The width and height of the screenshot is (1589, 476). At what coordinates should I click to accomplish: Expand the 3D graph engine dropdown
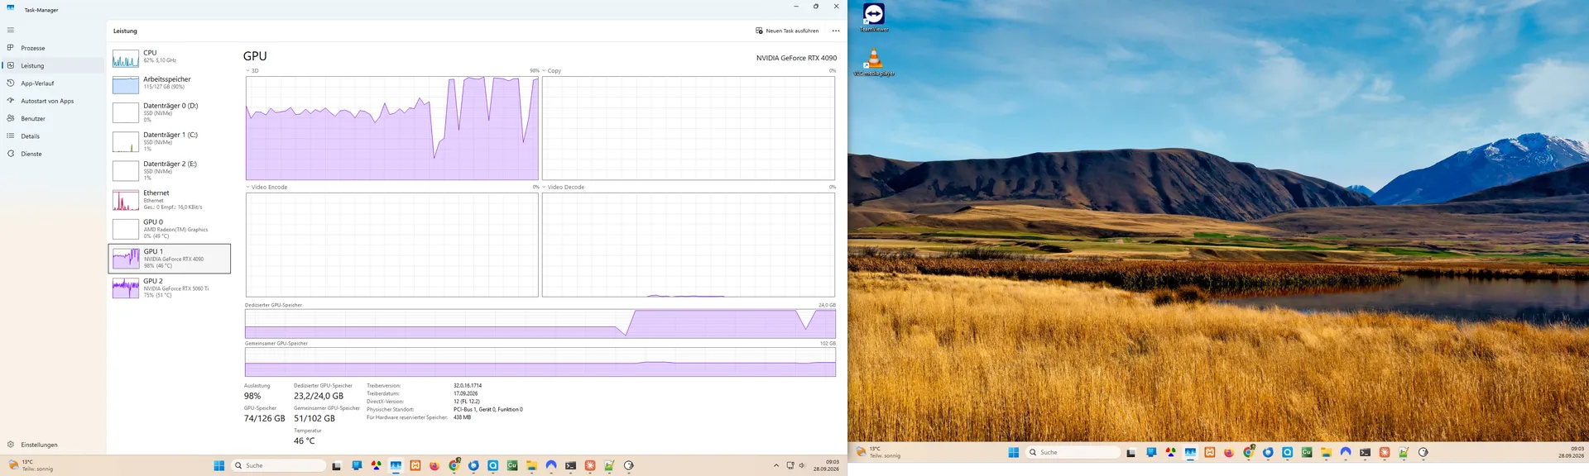(x=252, y=71)
